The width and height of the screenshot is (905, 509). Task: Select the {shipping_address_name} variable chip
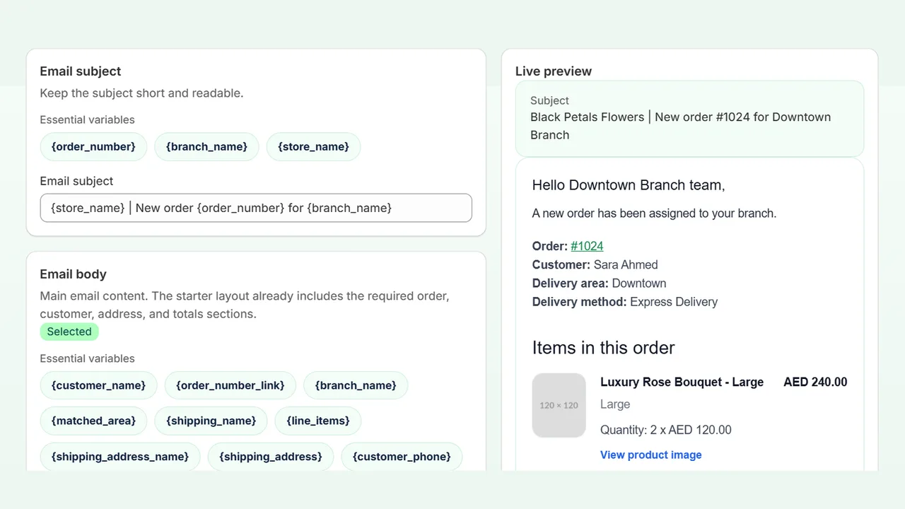120,457
